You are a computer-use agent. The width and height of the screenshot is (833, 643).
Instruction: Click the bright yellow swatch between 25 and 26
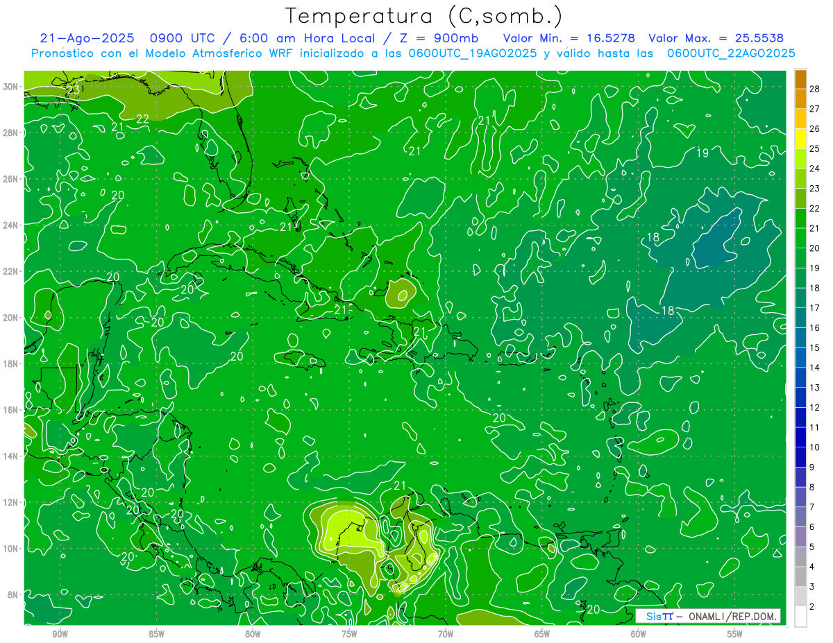click(x=800, y=139)
